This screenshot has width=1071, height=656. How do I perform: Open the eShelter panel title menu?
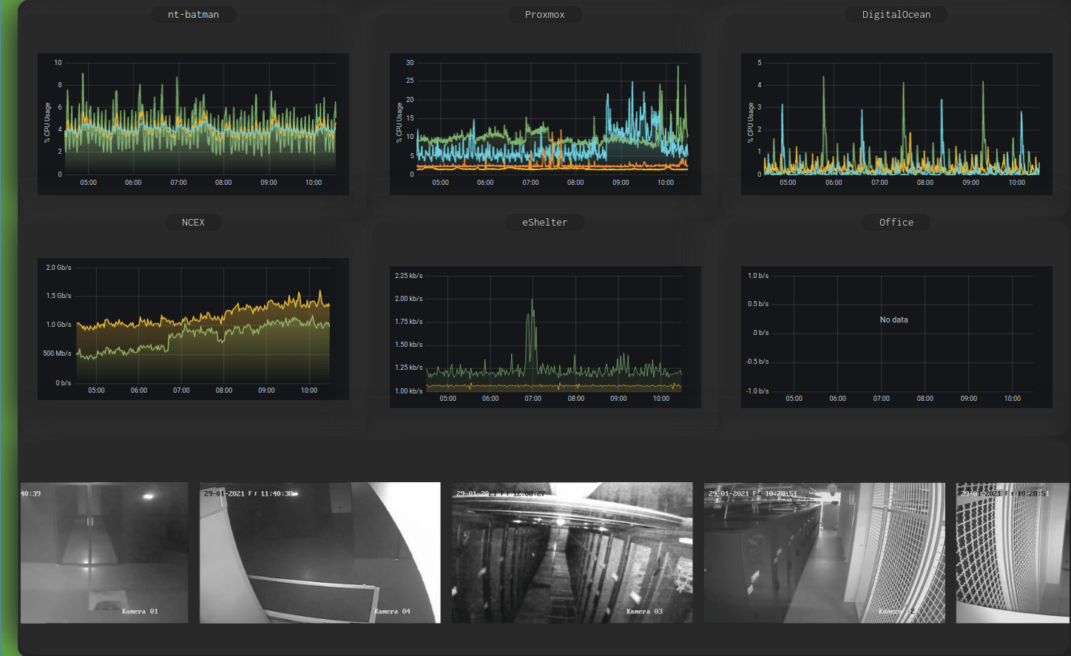[544, 222]
